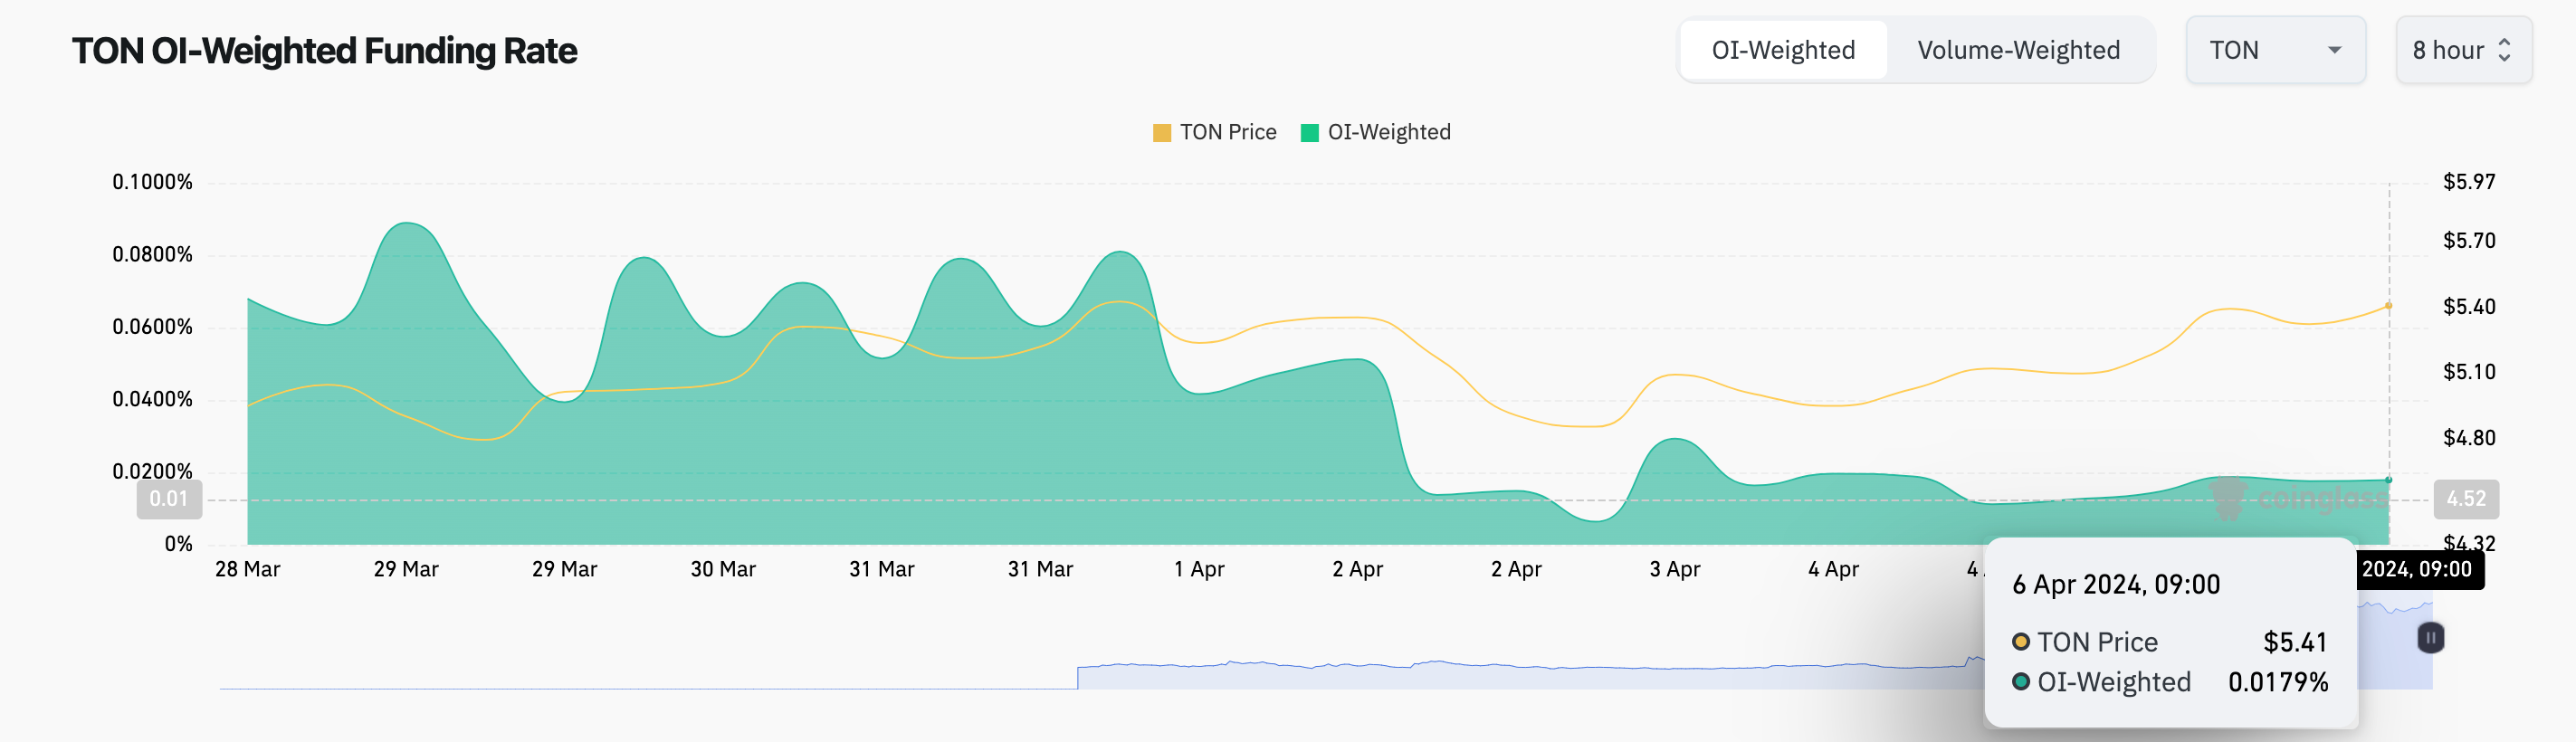The image size is (2576, 742).
Task: Click the yellow TON Price tooltip marker
Action: 2021,642
